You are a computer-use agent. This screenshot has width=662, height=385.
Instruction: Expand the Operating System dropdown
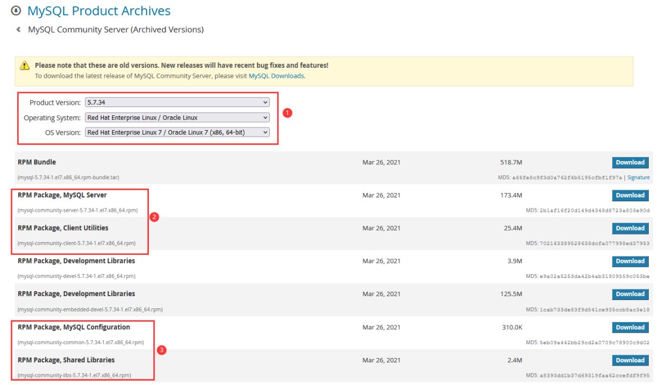[x=178, y=117]
